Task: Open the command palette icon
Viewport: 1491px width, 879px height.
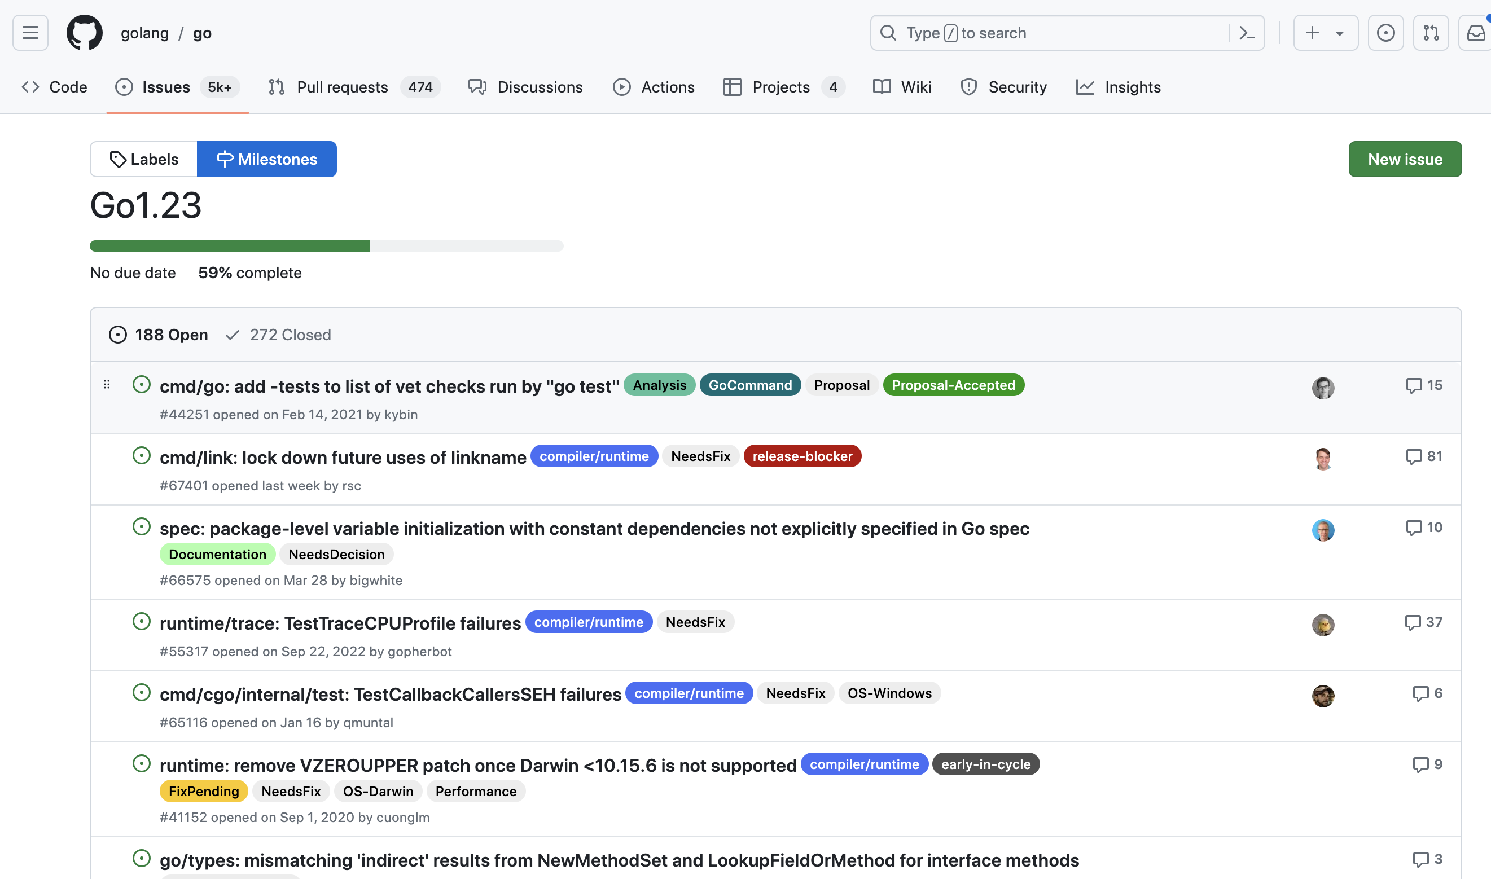Action: point(1247,33)
